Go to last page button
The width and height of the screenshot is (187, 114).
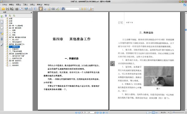(x=101, y=112)
